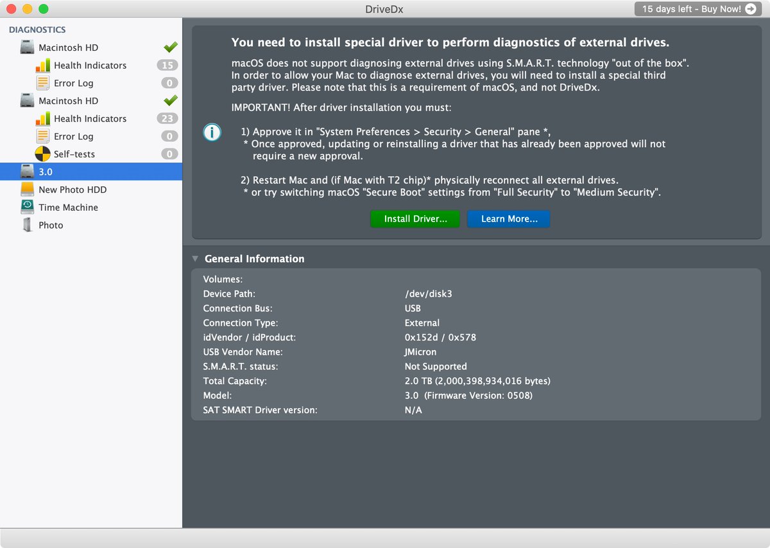Click the Volumes label

tap(223, 279)
